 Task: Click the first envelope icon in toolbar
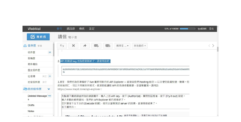click(96, 46)
